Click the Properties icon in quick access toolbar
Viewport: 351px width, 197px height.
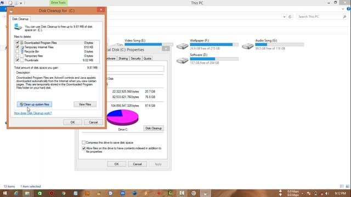click(x=10, y=3)
